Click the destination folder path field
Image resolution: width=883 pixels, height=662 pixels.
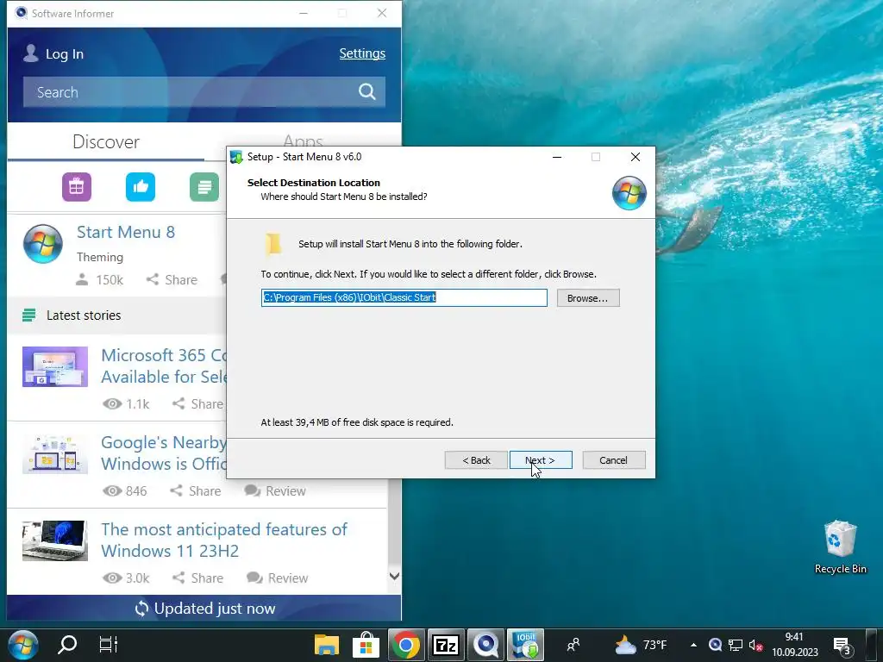point(404,297)
